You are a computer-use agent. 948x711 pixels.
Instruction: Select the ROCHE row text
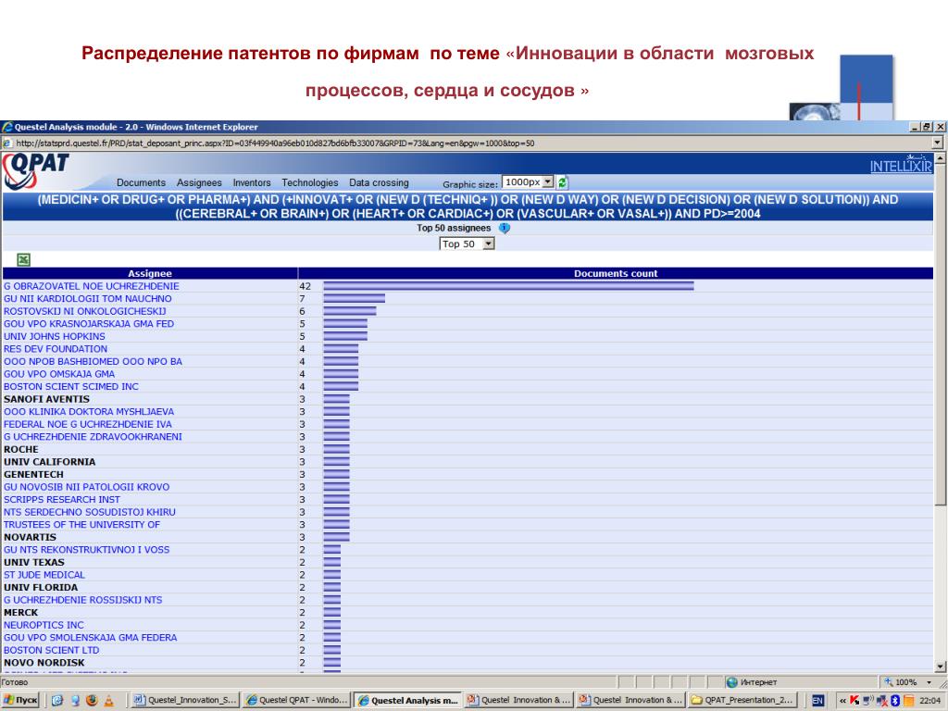click(21, 449)
